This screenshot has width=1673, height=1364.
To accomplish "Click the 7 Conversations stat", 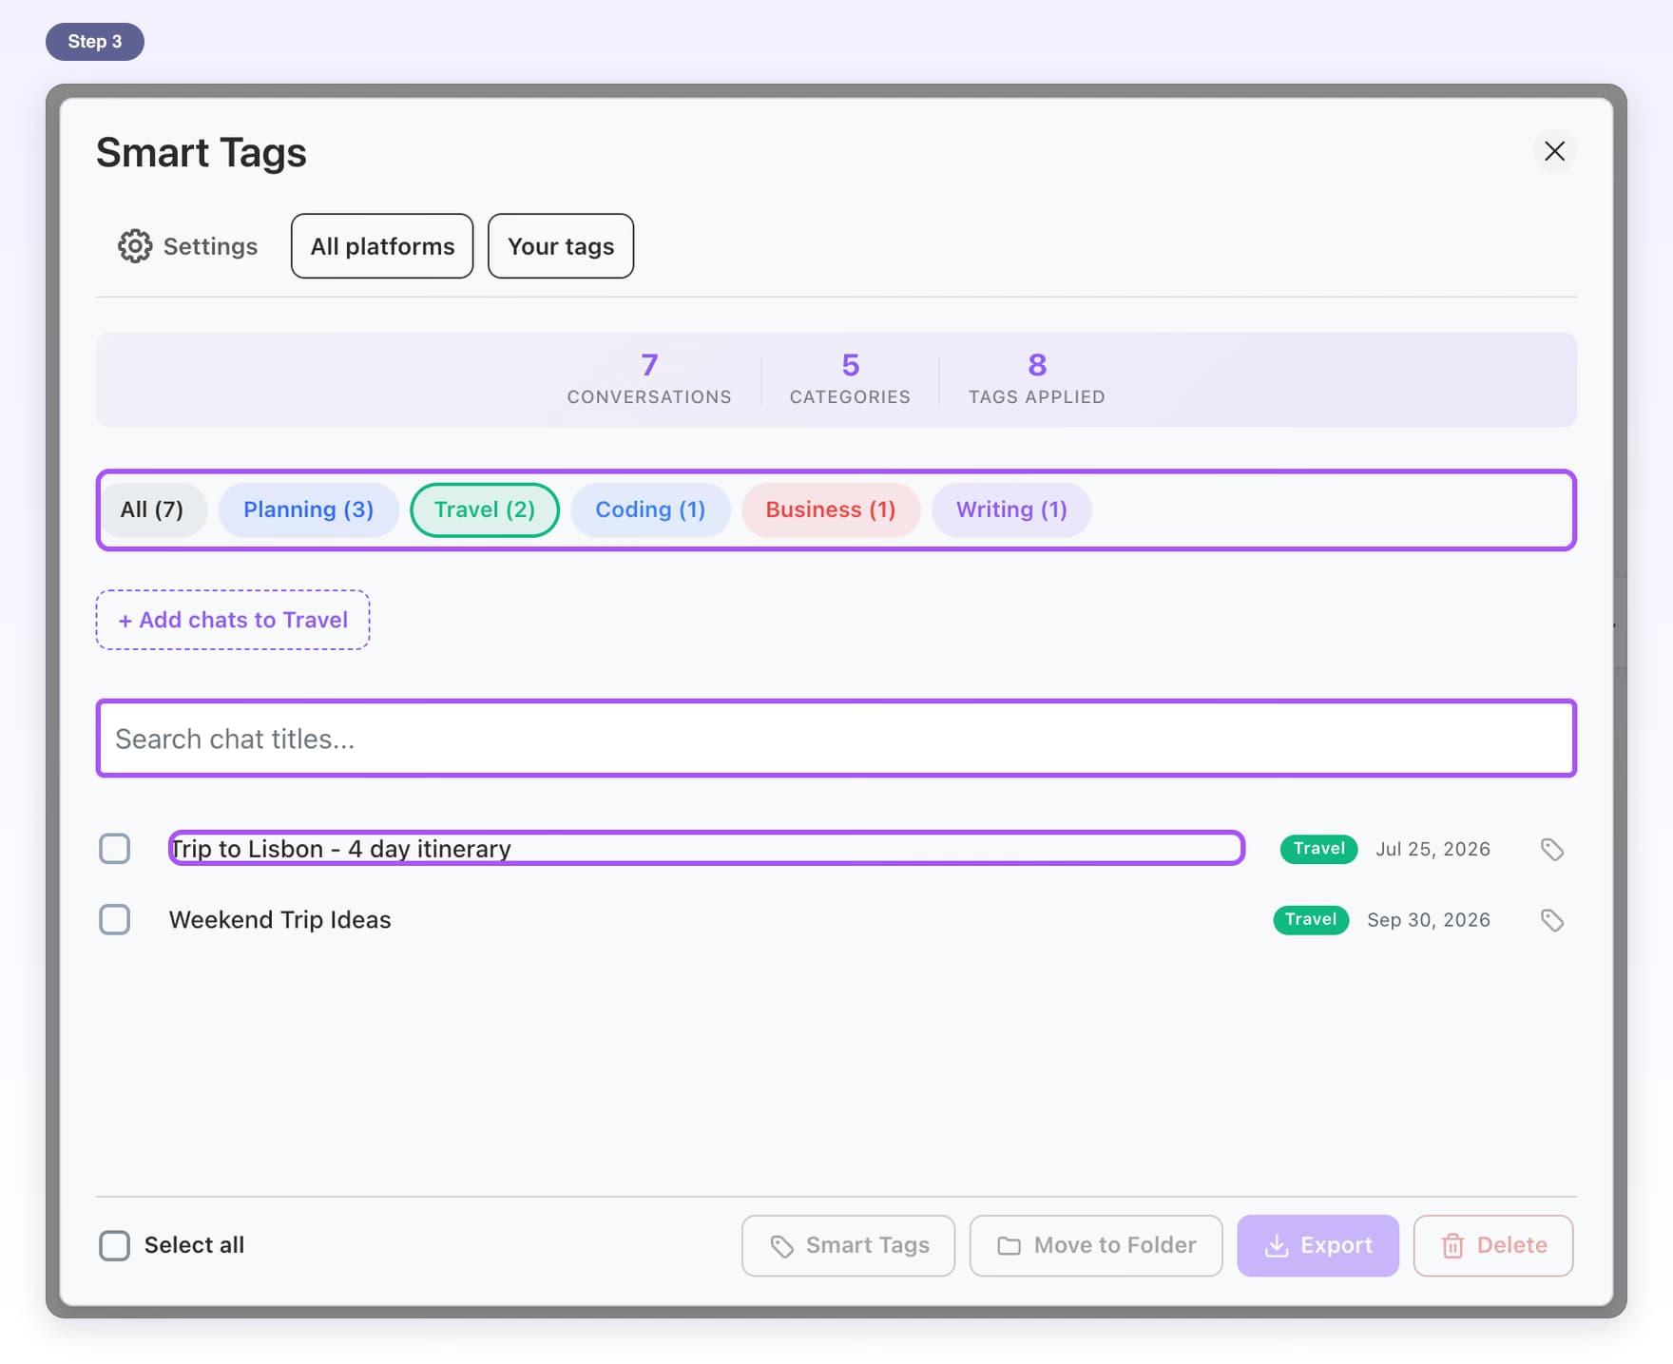I will [649, 378].
